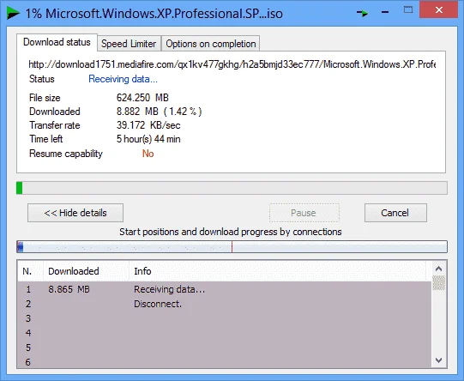The image size is (464, 381).
Task: Open the Options on completion tab
Action: pos(211,44)
